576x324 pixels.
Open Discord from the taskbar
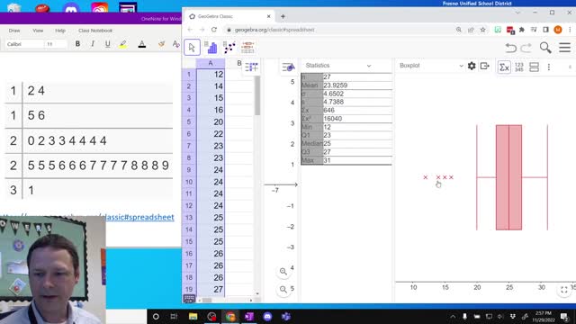[x=267, y=316]
